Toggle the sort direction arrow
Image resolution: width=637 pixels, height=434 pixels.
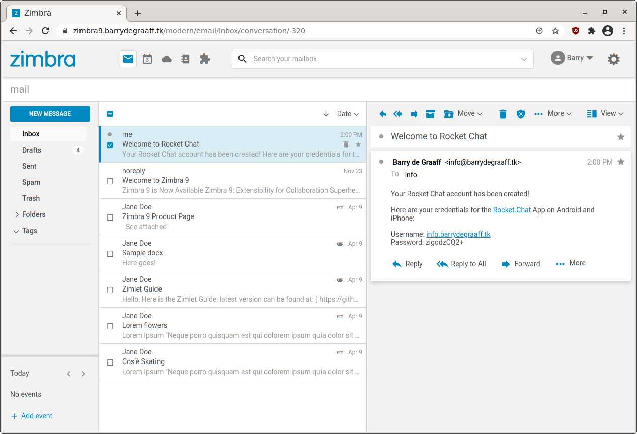pos(326,114)
